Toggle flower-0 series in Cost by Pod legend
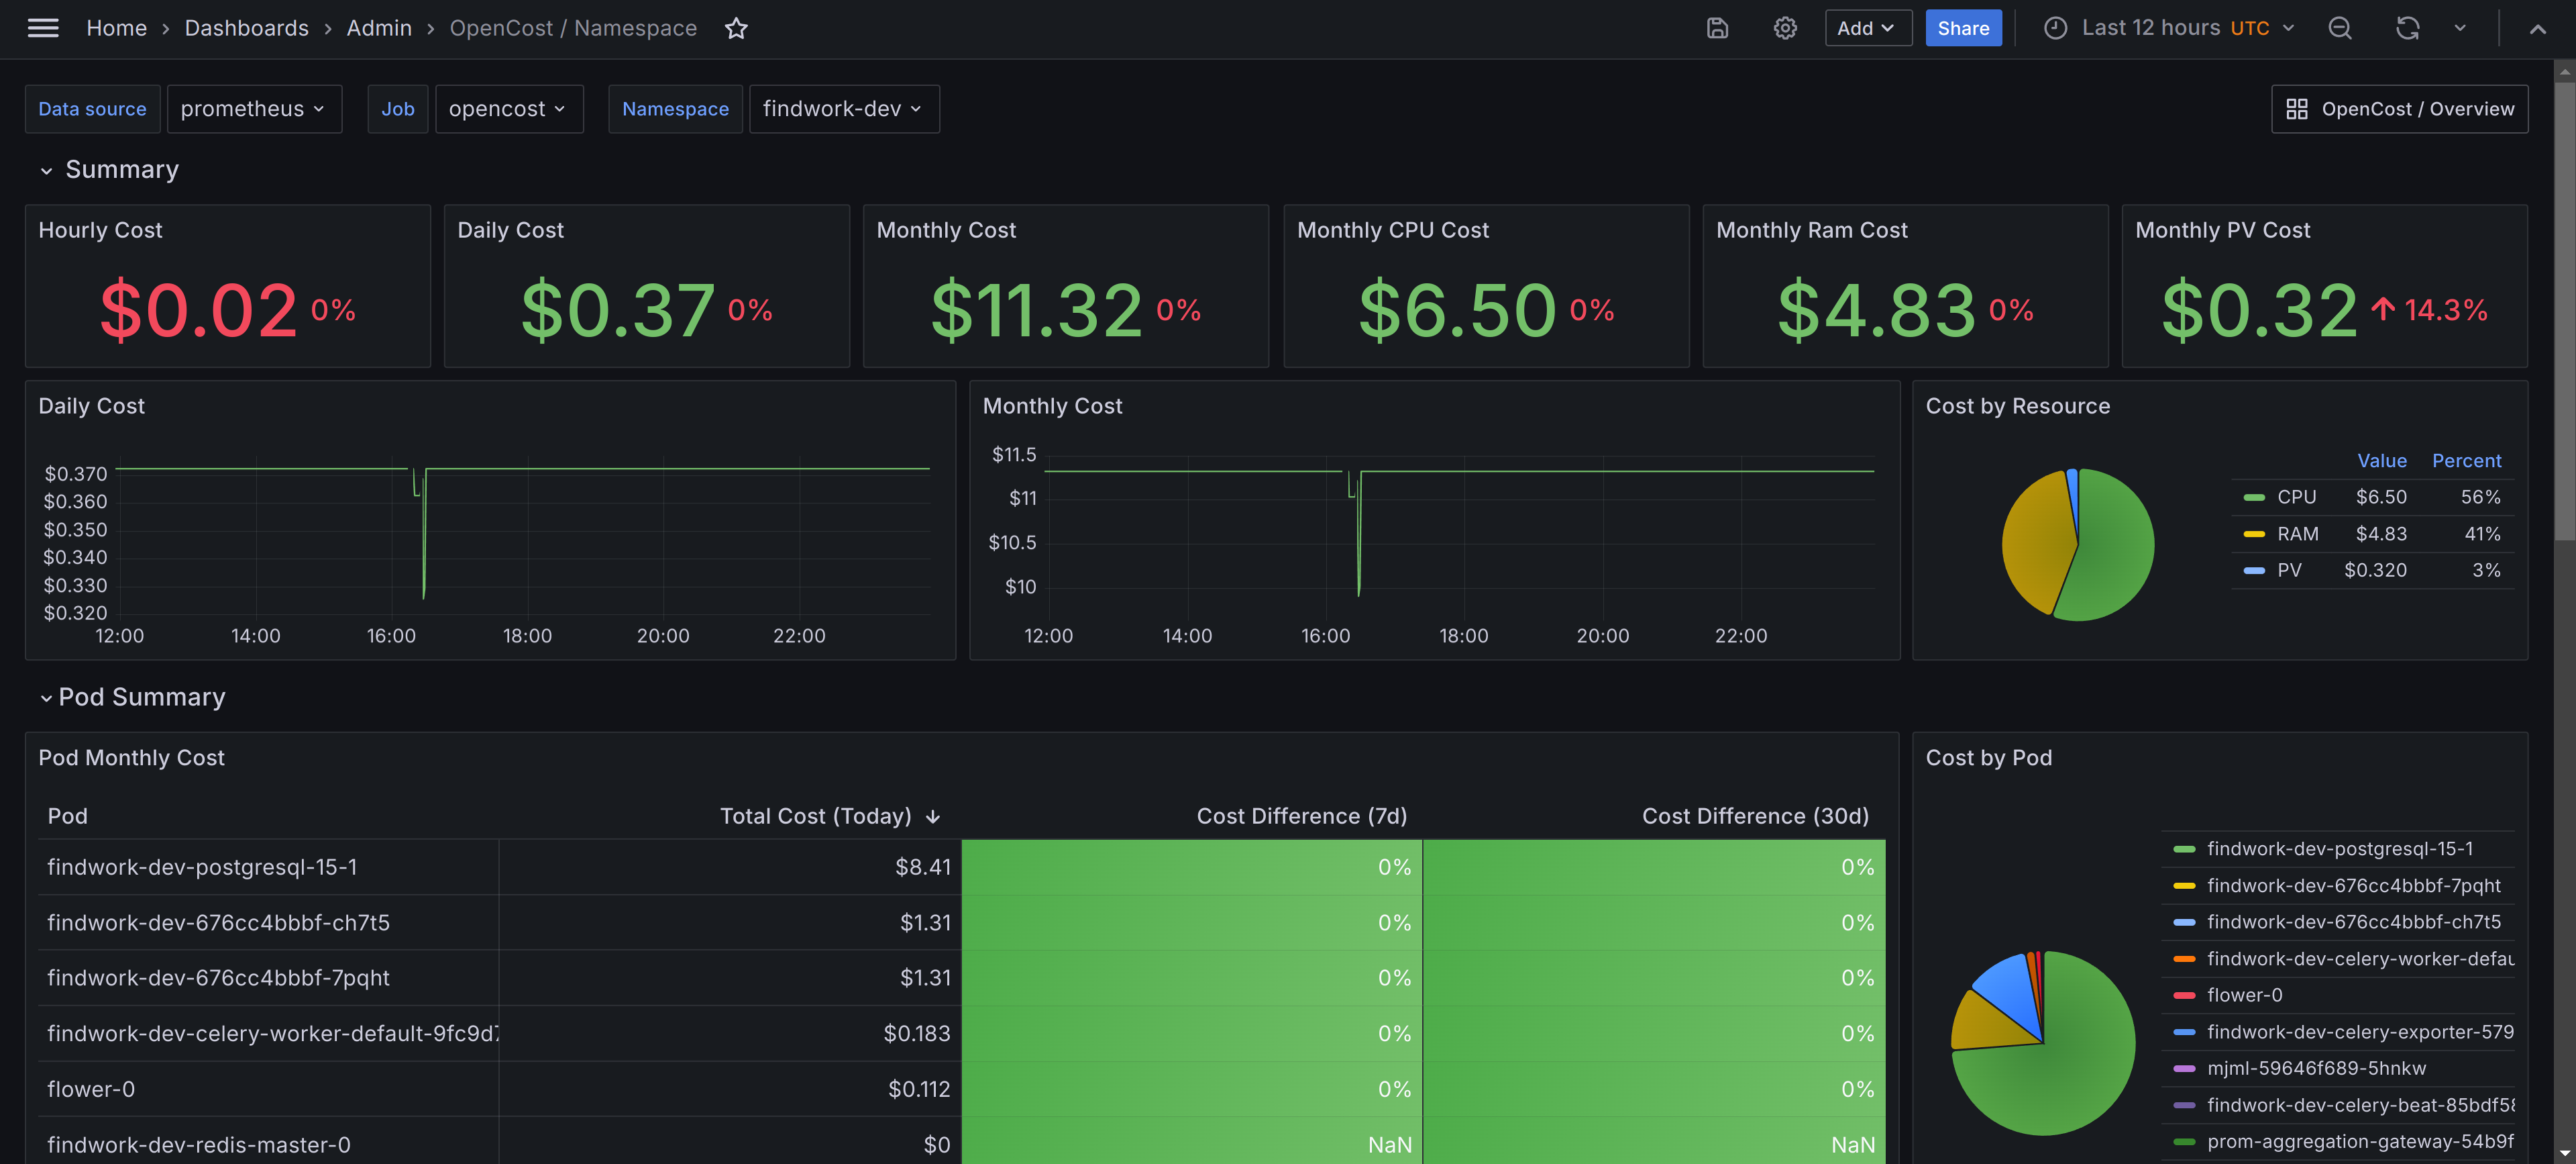Image resolution: width=2576 pixels, height=1164 pixels. point(2244,995)
